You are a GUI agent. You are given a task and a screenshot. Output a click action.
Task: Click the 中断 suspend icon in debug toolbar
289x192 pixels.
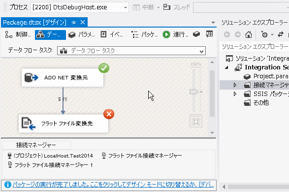(136, 7)
